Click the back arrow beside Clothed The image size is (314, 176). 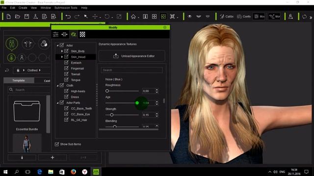point(7,70)
